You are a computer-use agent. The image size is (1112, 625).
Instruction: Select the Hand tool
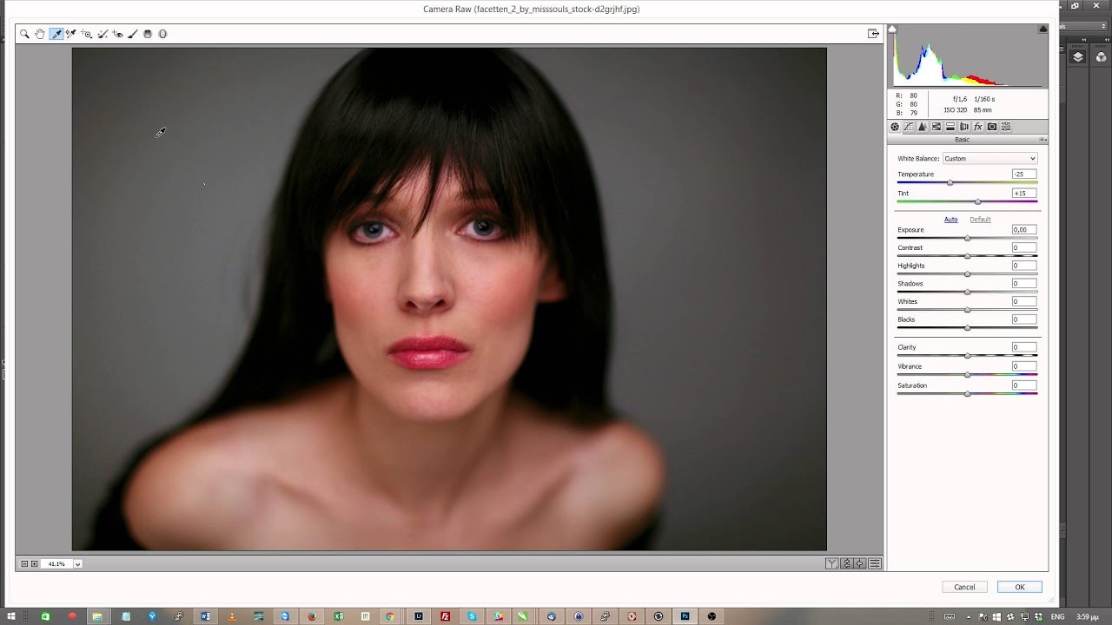[x=40, y=34]
